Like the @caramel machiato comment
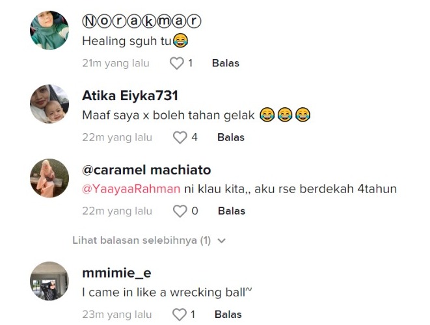The height and width of the screenshot is (325, 430). coord(180,211)
